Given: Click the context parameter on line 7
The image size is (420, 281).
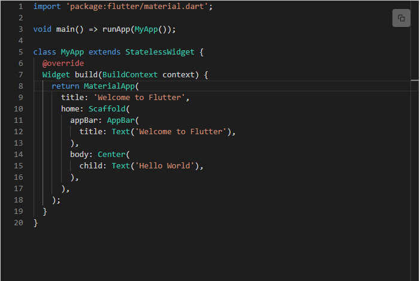Looking at the screenshot, I should tap(179, 75).
